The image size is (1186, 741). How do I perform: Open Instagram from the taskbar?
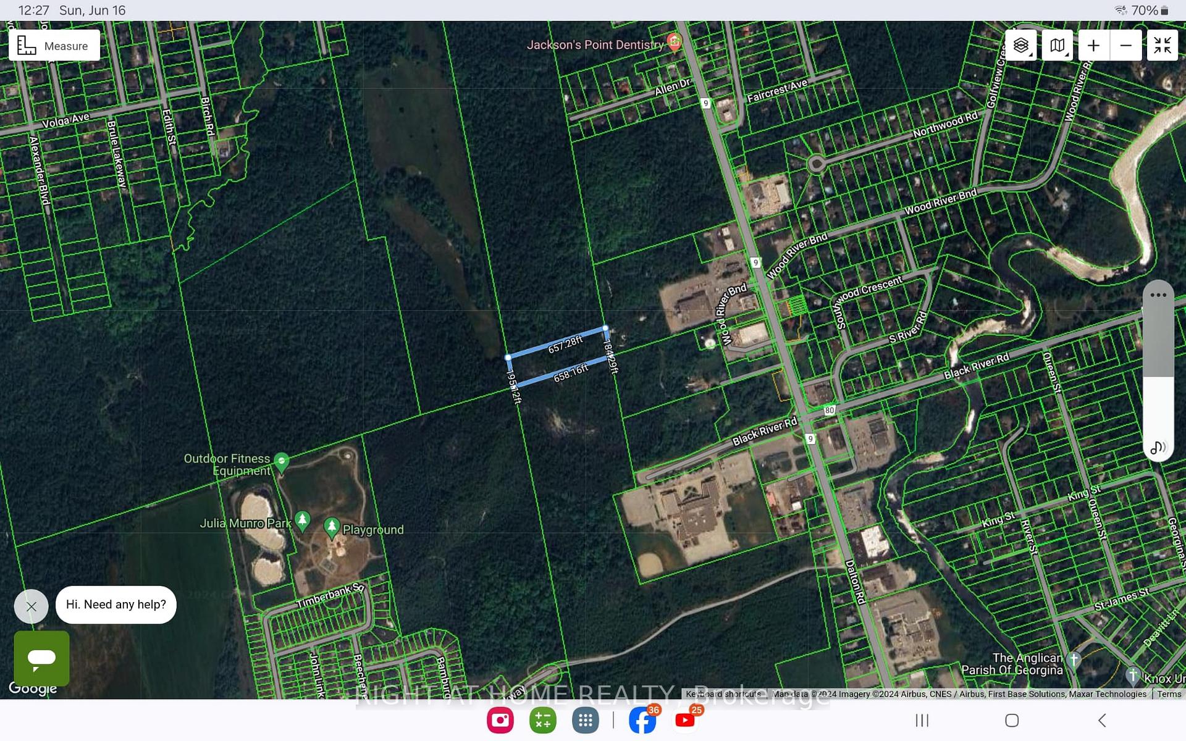coord(500,720)
